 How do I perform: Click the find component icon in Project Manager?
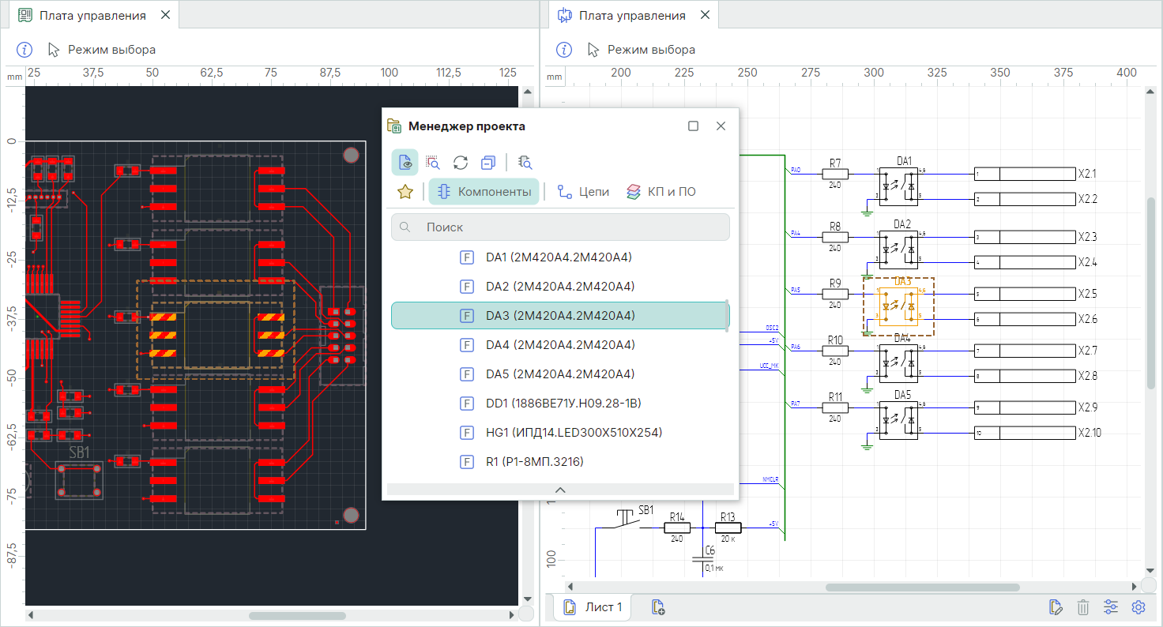click(525, 163)
